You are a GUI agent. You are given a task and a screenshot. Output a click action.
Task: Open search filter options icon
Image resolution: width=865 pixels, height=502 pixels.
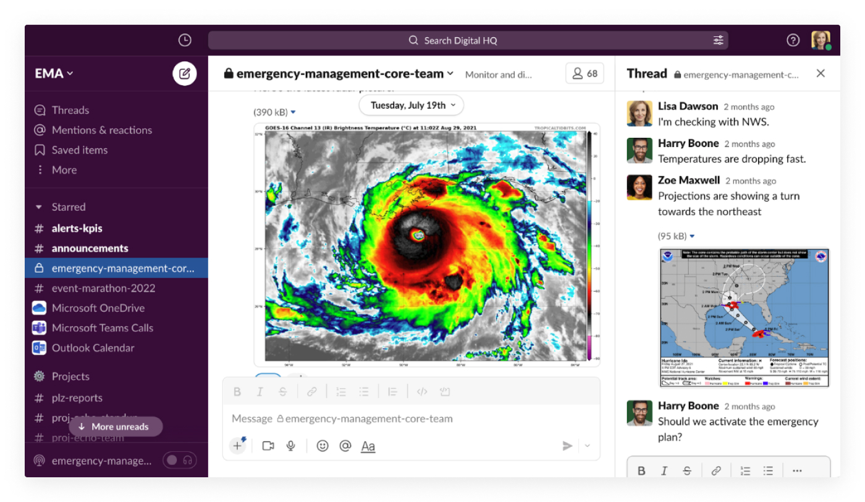(718, 40)
